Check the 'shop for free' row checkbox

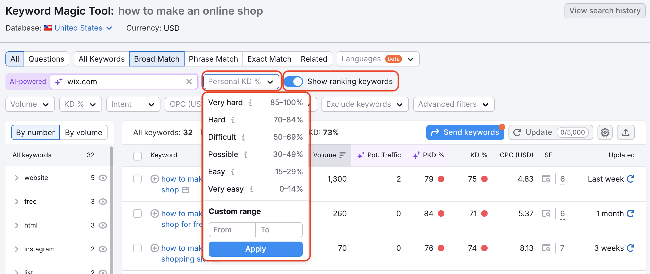(x=137, y=213)
